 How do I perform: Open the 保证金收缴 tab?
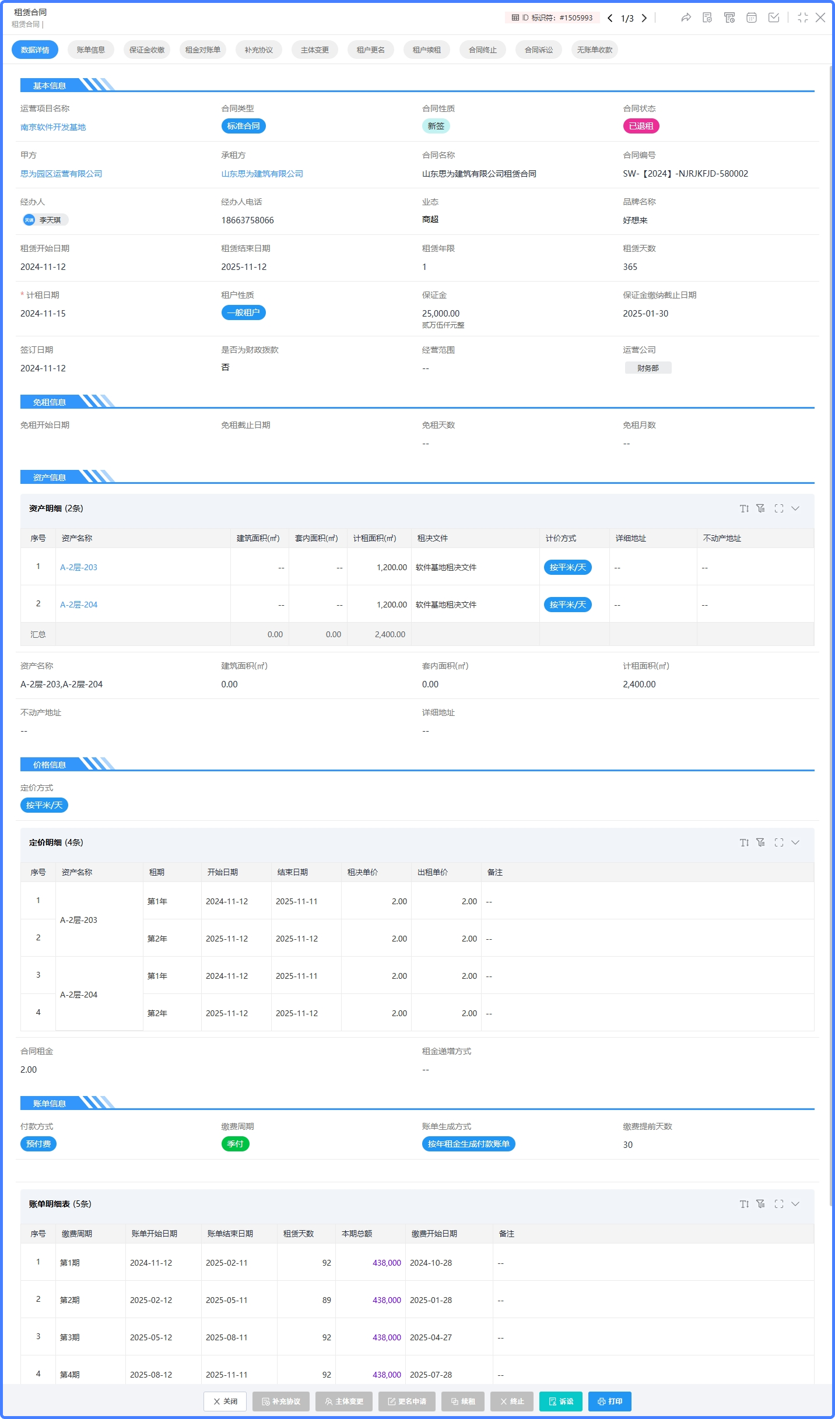147,50
